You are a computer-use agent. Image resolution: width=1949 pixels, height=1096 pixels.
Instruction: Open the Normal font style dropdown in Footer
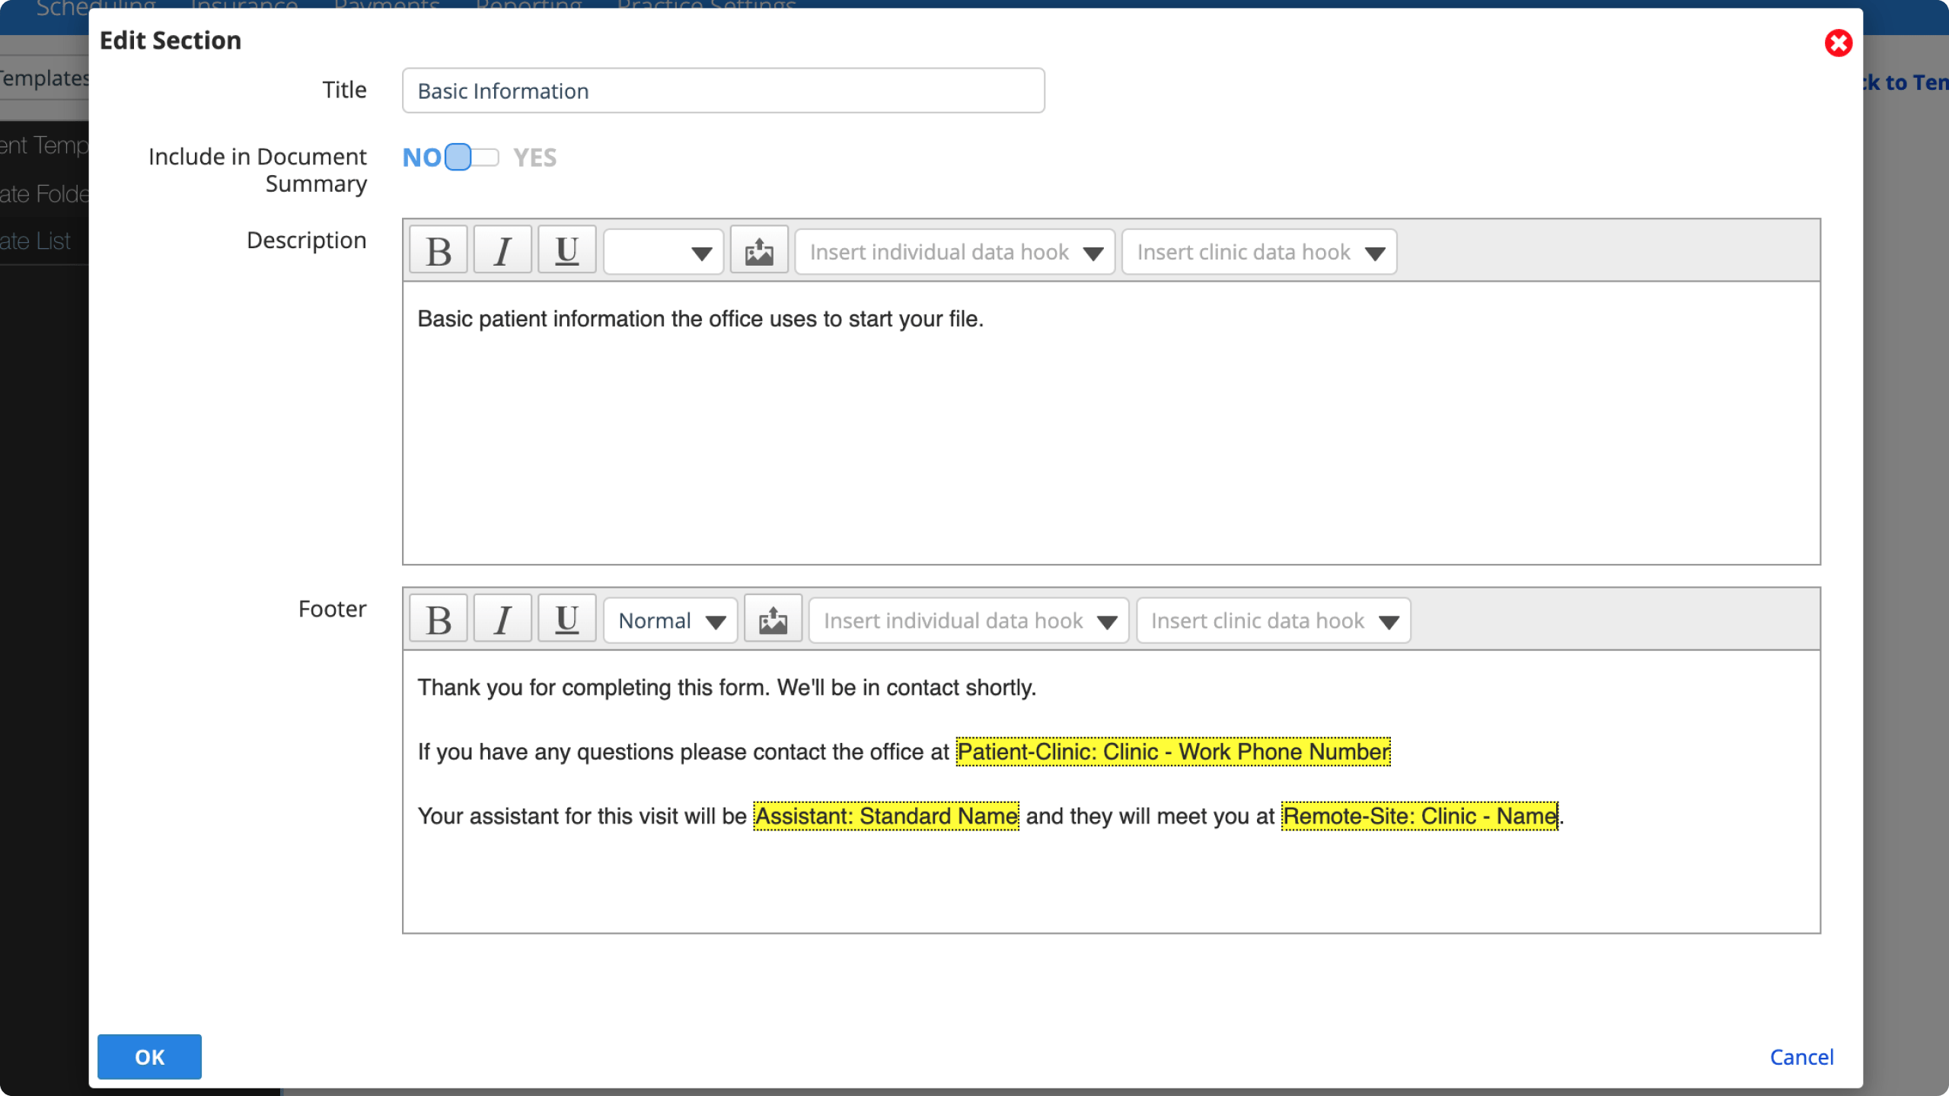click(x=669, y=620)
